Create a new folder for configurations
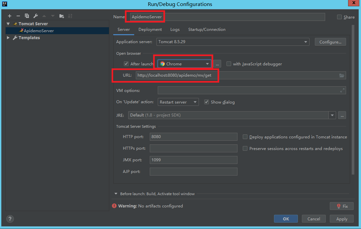The image size is (361, 229). [61, 16]
